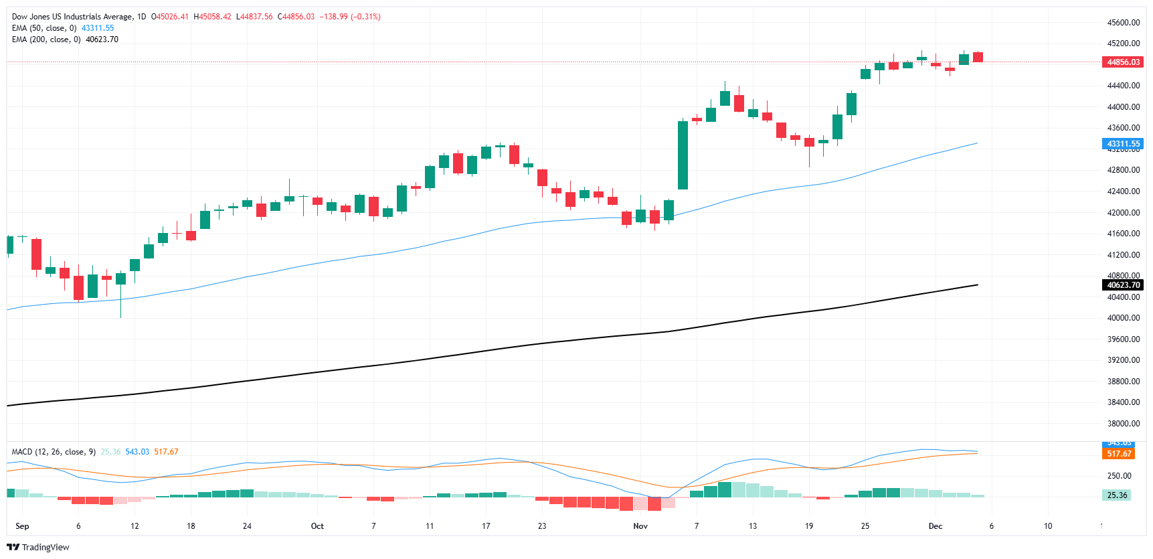This screenshot has height=559, width=1153.
Task: Select the EMA (50, close, 0) legend
Action: tap(44, 28)
